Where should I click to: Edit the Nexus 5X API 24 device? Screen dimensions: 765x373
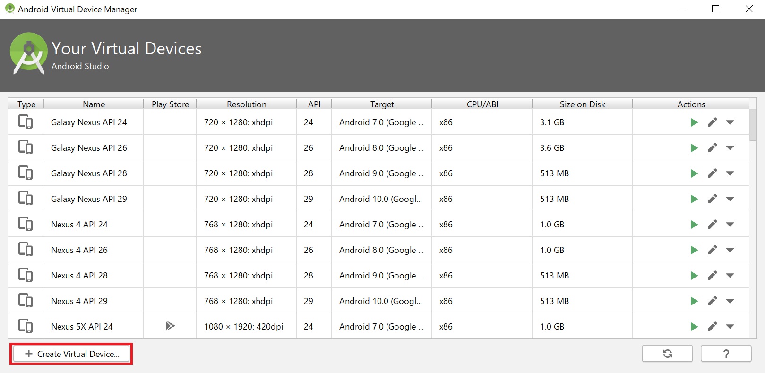[x=712, y=327]
